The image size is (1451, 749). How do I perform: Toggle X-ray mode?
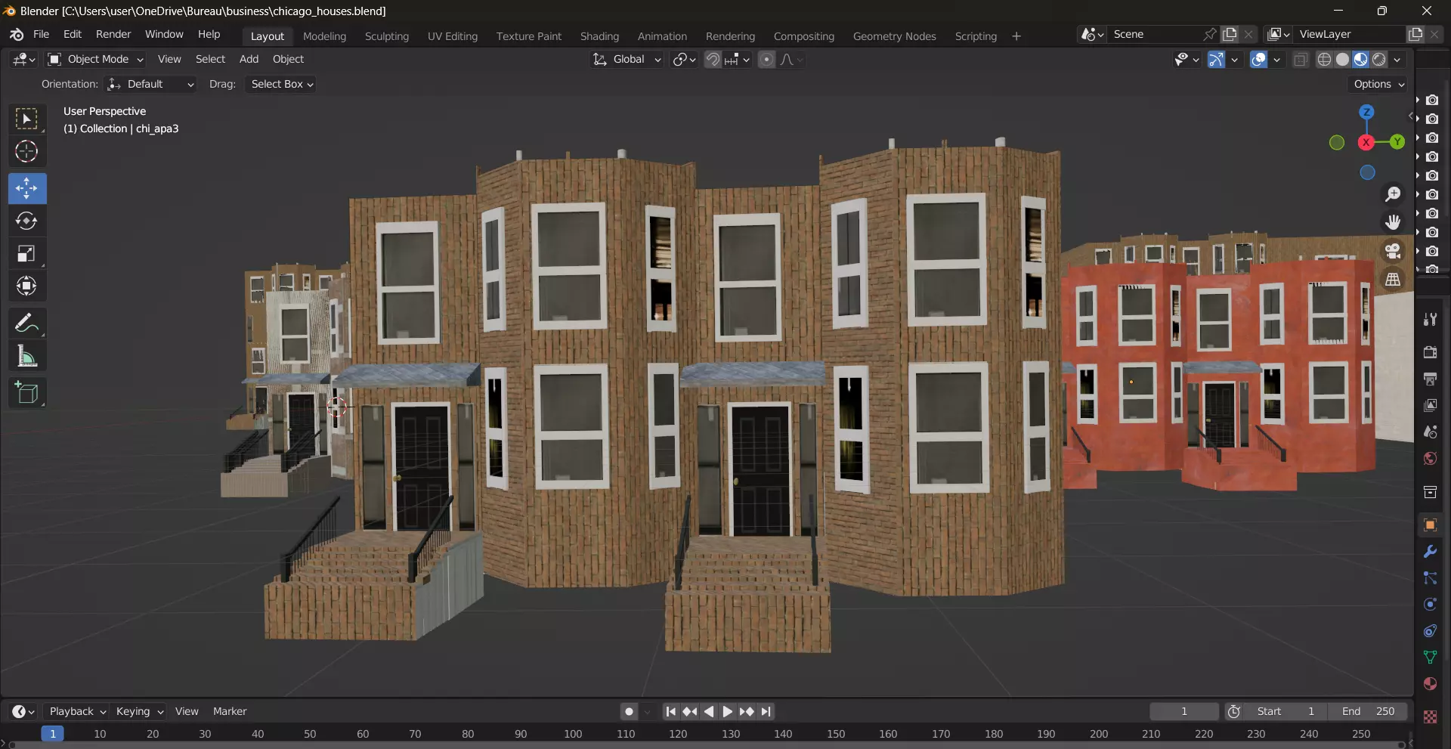coord(1301,60)
